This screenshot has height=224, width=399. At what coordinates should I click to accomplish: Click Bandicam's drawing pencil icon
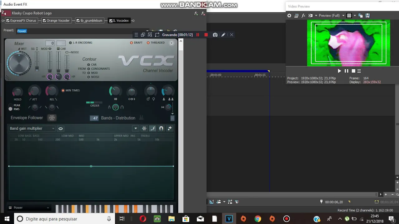coord(223,35)
